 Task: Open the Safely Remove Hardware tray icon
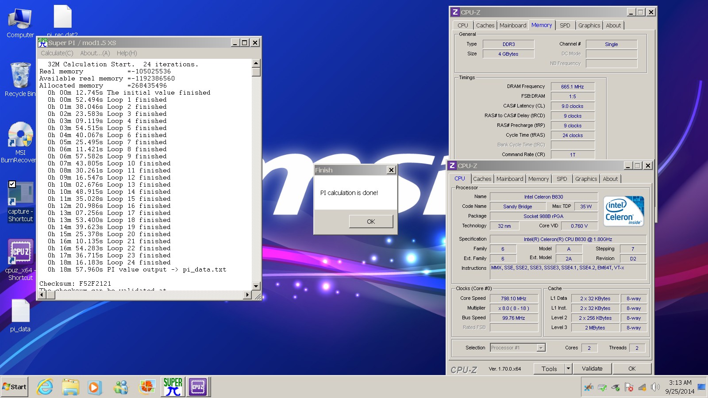(616, 388)
